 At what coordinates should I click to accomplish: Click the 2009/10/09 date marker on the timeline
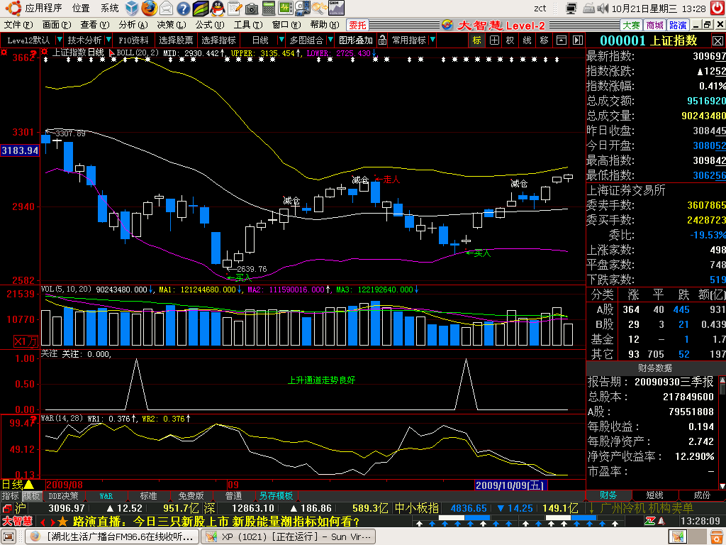point(510,485)
